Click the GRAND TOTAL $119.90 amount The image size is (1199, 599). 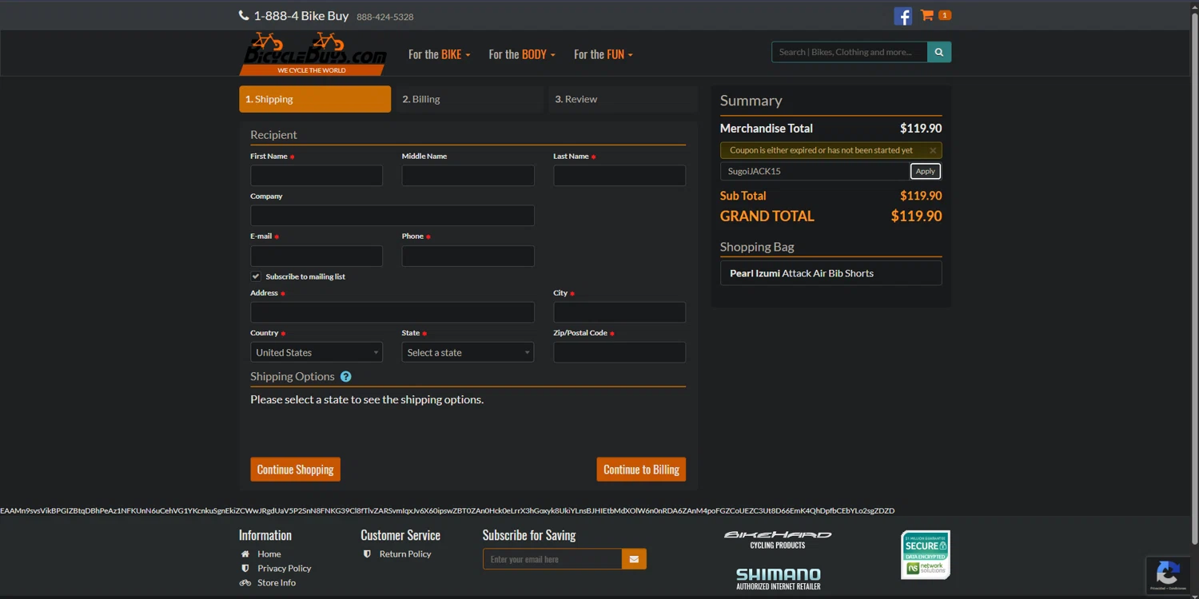pyautogui.click(x=916, y=216)
